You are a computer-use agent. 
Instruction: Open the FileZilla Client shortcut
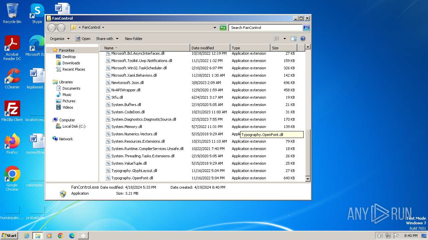pos(12,111)
